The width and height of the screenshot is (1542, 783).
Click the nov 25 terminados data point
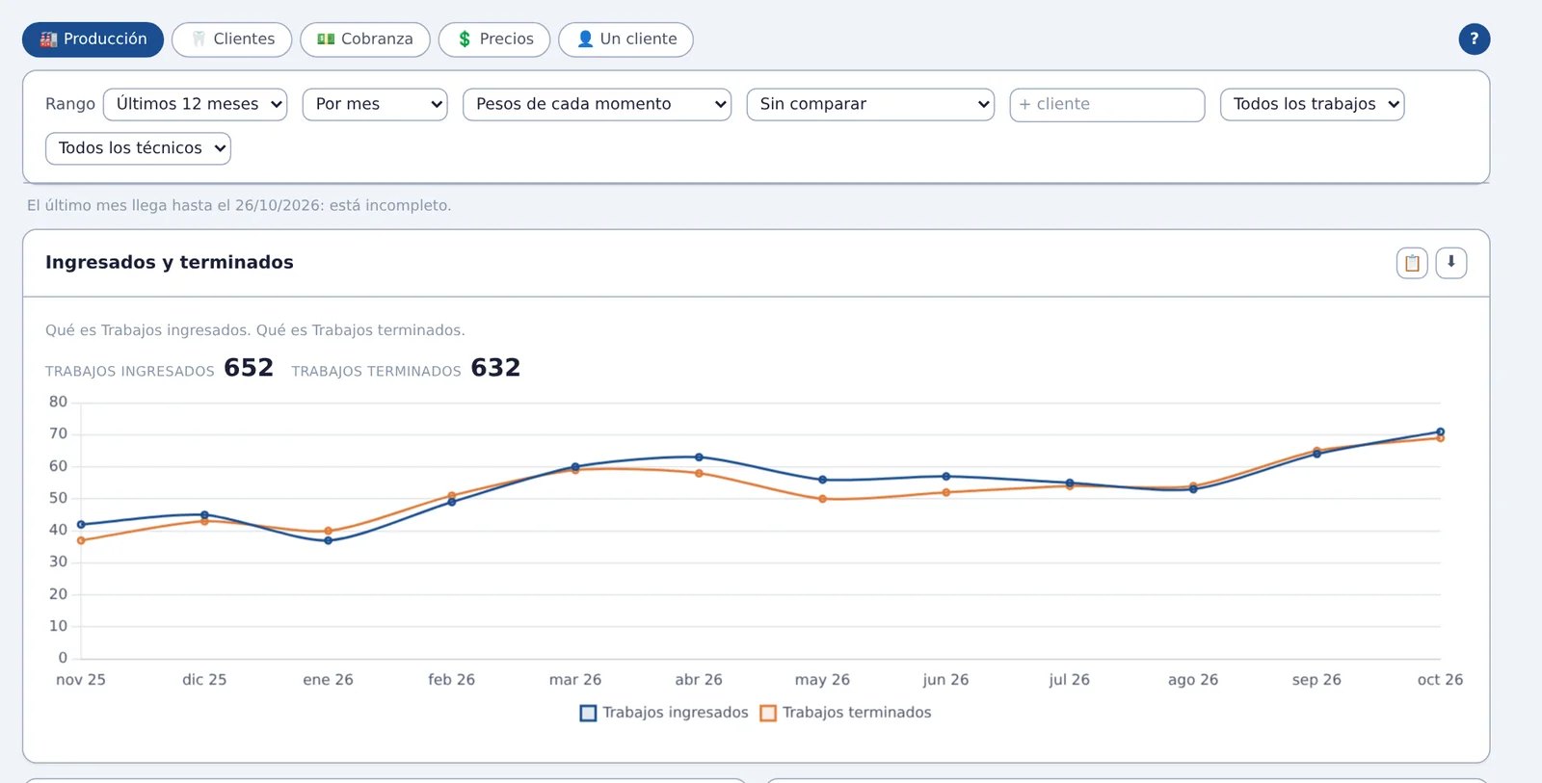point(81,540)
